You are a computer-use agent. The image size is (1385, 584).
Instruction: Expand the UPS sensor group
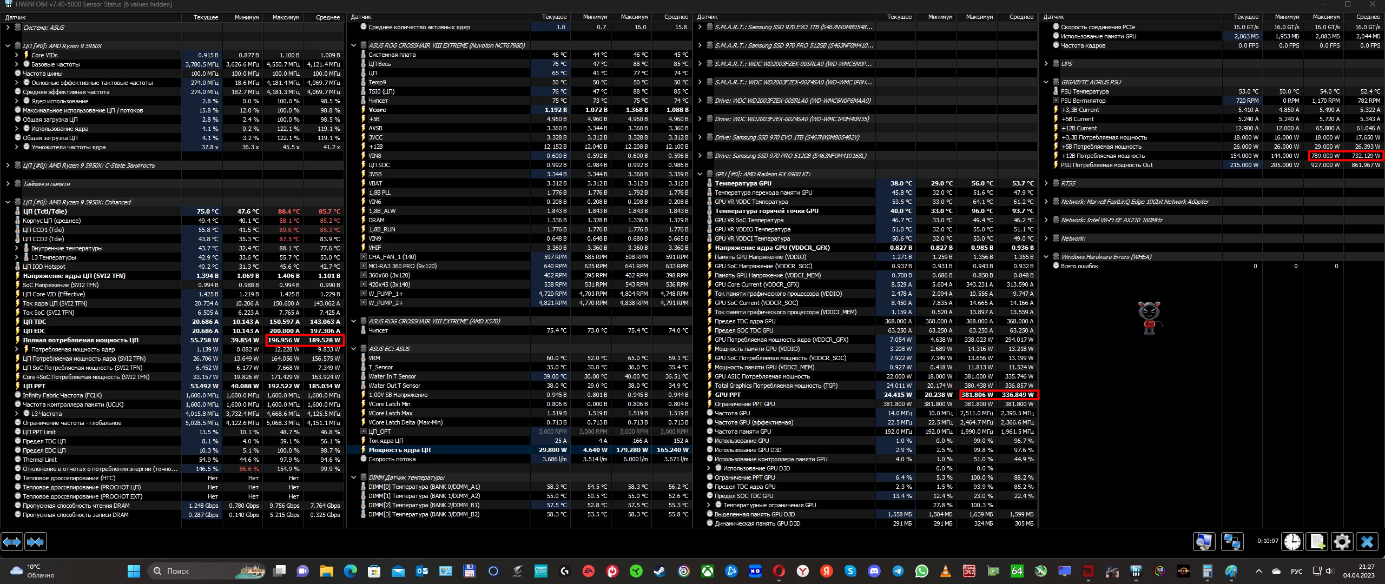[x=1046, y=64]
